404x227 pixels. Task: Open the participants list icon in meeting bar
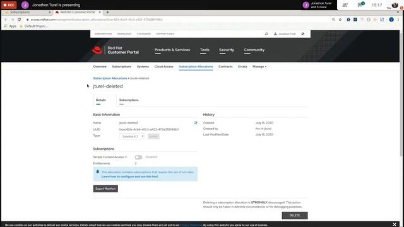pos(345,5)
